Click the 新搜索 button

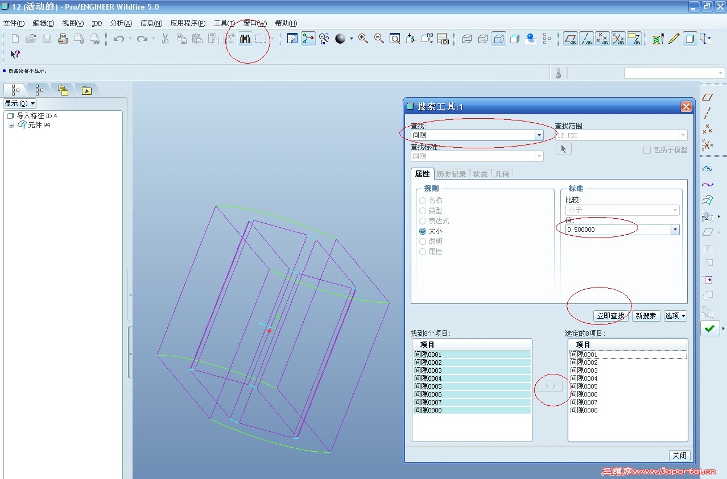coord(646,315)
